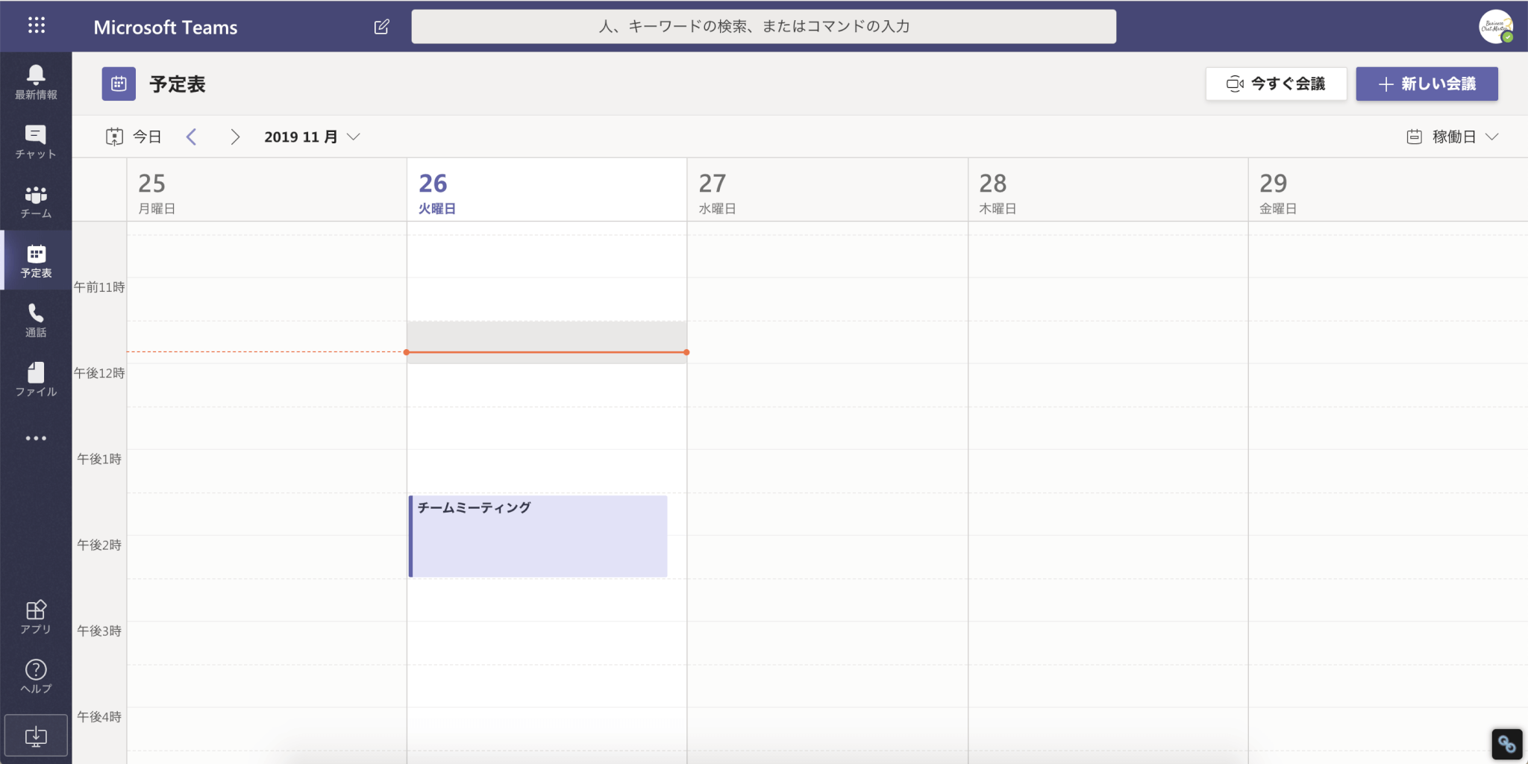Jump to today with 今日 button

click(134, 137)
